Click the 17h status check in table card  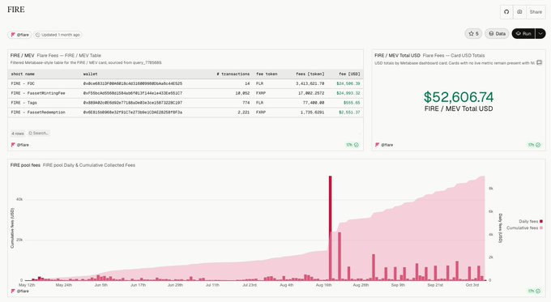pyautogui.click(x=352, y=145)
